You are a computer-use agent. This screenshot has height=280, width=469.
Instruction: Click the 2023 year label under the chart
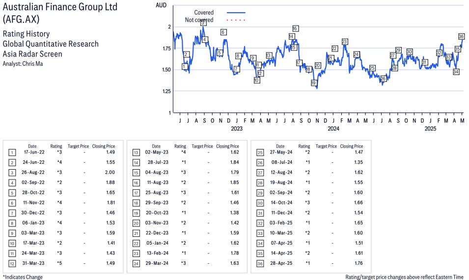pos(237,128)
